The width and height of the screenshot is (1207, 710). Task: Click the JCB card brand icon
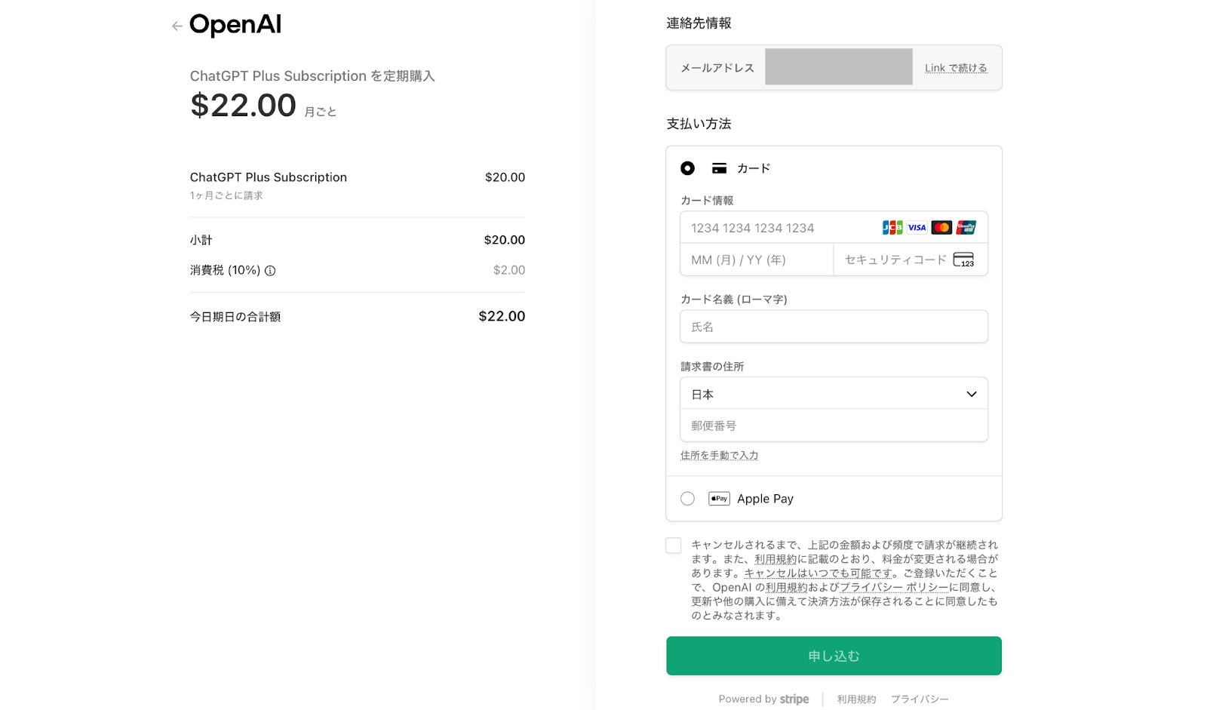892,228
